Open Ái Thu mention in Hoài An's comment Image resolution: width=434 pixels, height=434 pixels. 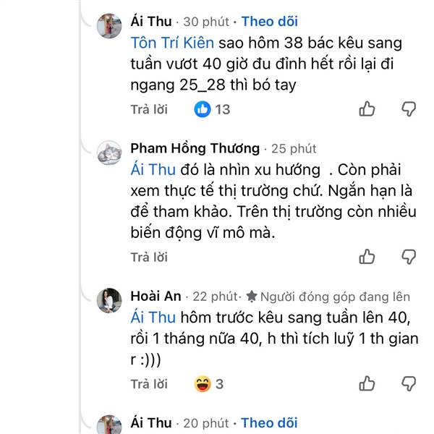click(x=154, y=317)
